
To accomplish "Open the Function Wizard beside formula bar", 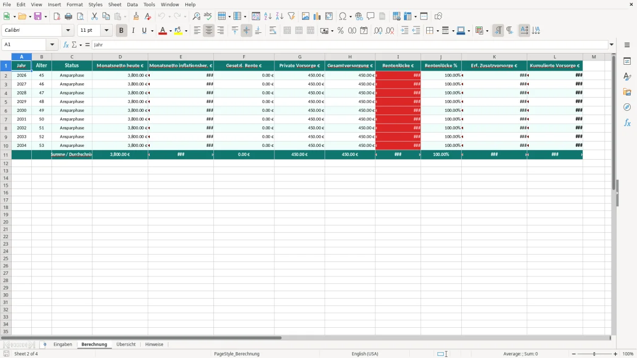I will click(66, 45).
